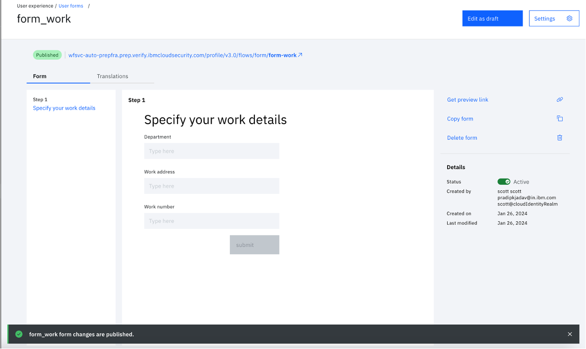
Task: Click the Work number field label
Action: (x=159, y=207)
